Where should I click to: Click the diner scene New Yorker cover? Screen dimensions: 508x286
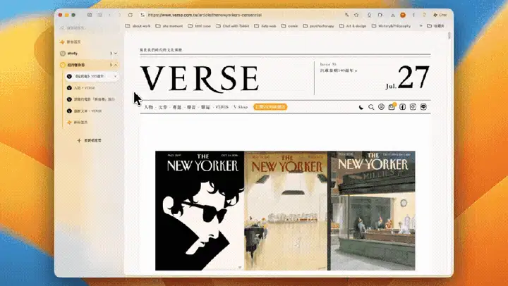(x=373, y=211)
